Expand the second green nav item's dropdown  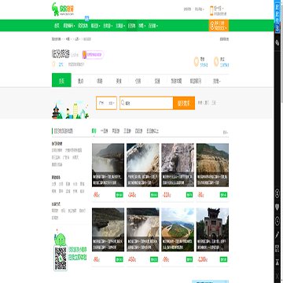(68, 26)
